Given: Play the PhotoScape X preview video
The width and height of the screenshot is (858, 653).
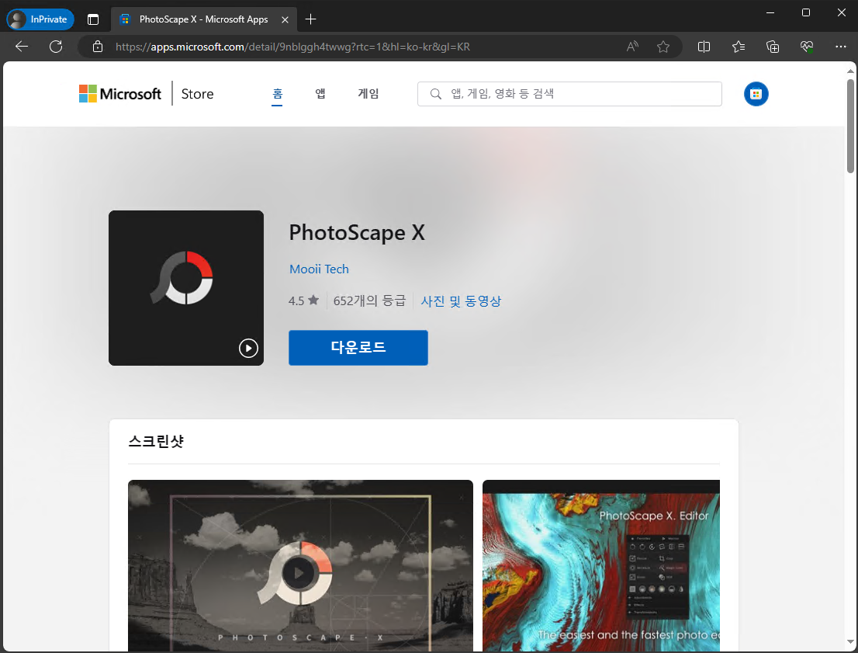Looking at the screenshot, I should [x=248, y=349].
